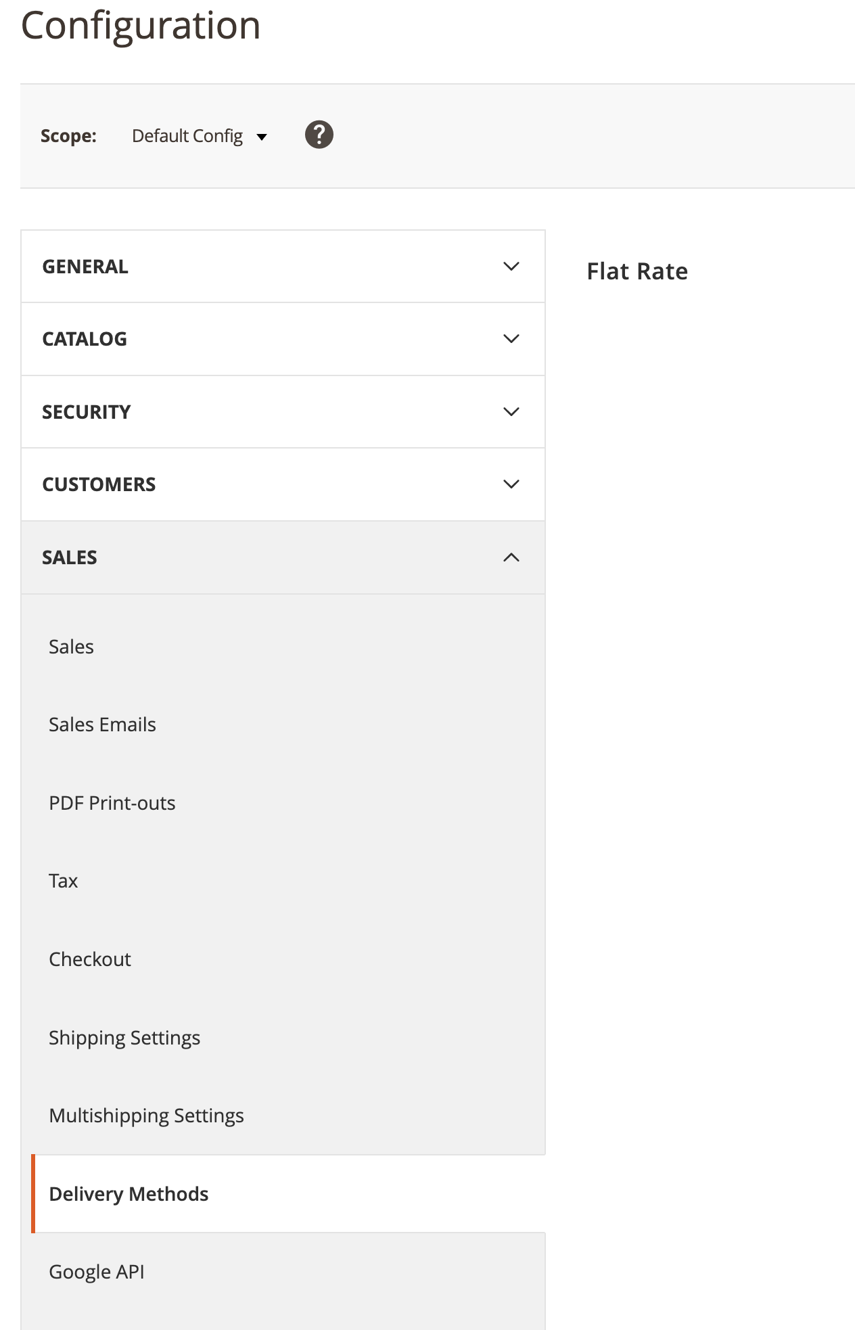Click the Scope dropdown arrow

coord(262,137)
